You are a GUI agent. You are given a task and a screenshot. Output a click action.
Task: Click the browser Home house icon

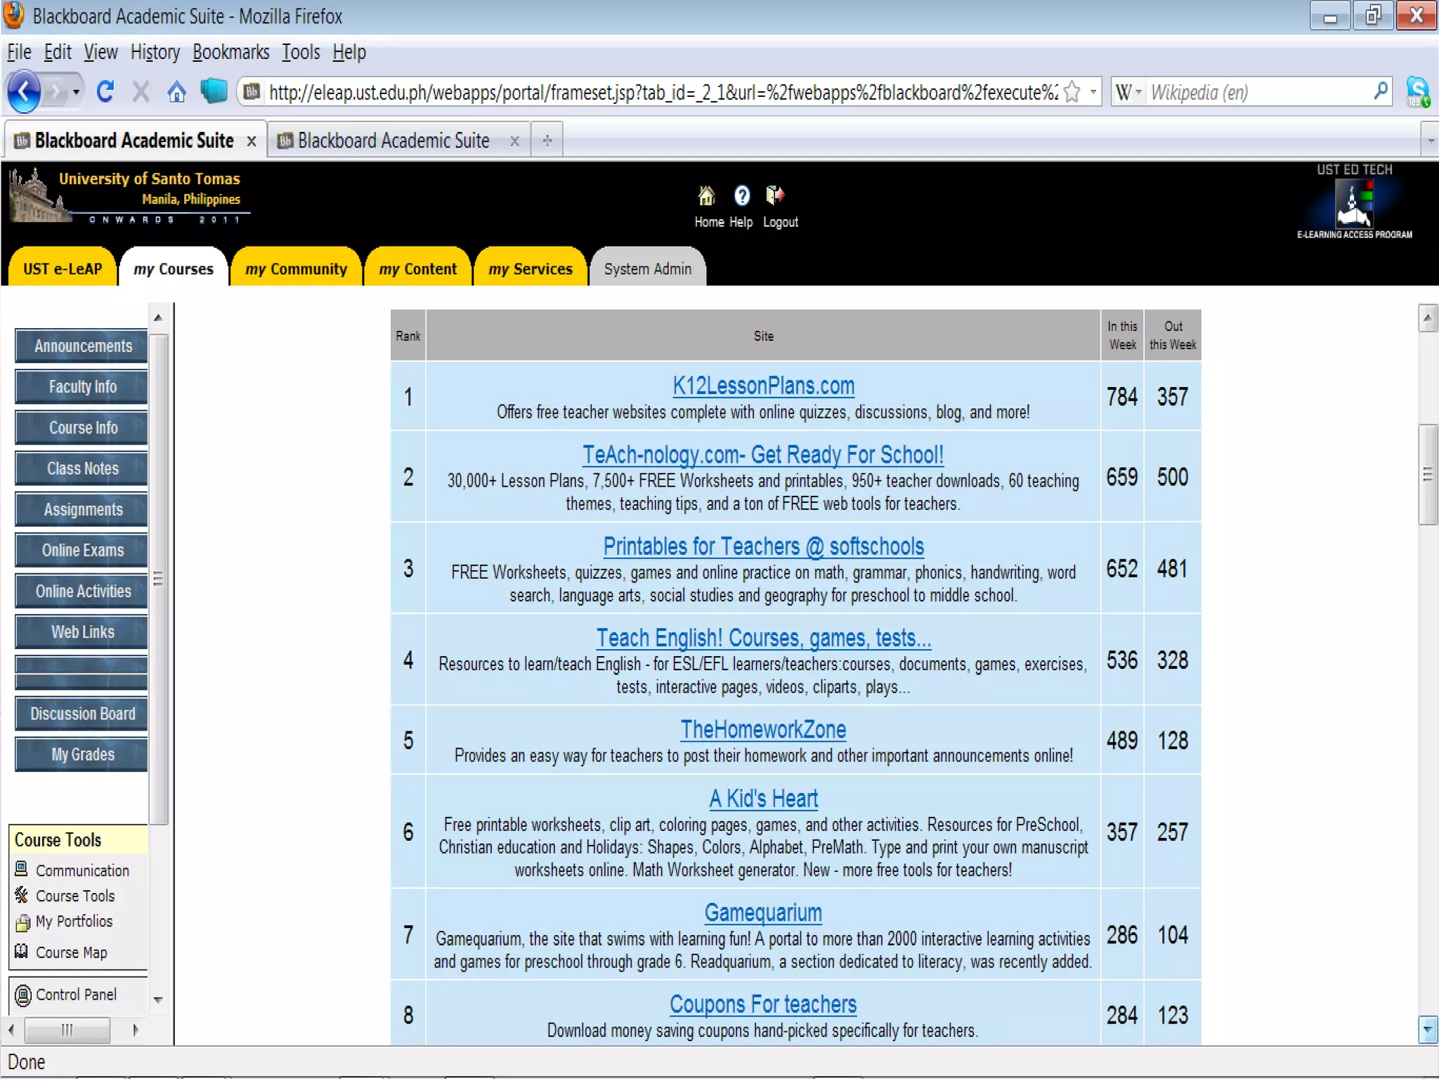176,91
